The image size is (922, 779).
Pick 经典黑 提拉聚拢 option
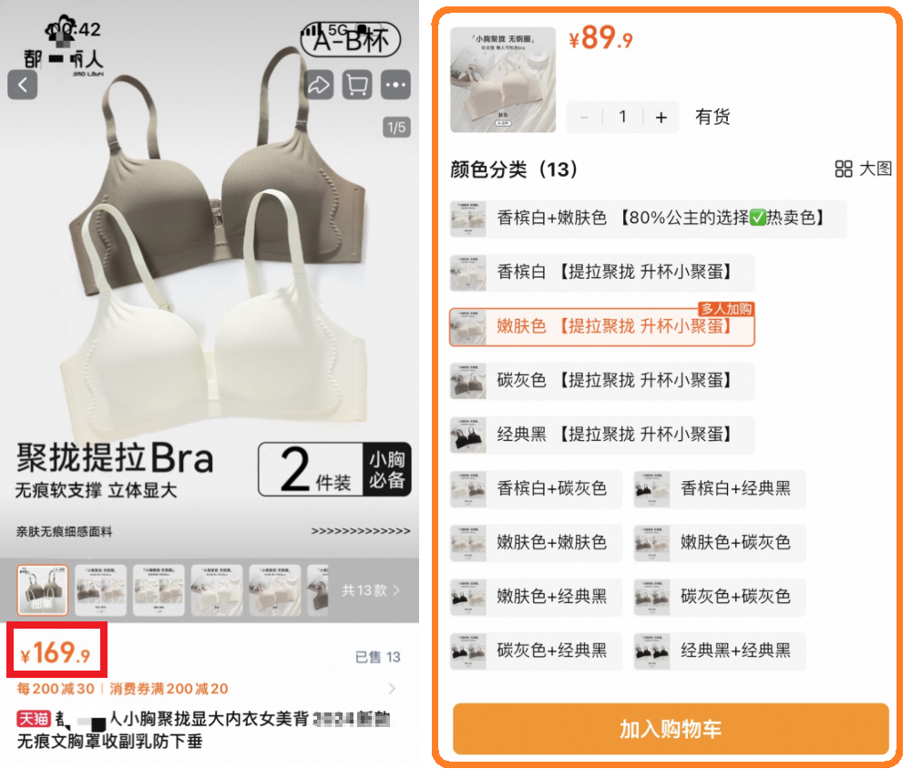(x=602, y=436)
